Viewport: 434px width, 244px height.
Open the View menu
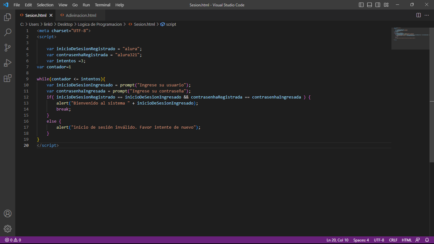pyautogui.click(x=63, y=5)
